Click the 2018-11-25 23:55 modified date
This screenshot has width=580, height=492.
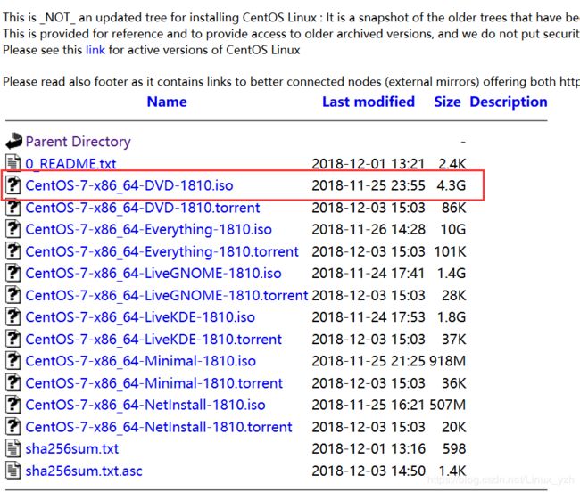[369, 185]
